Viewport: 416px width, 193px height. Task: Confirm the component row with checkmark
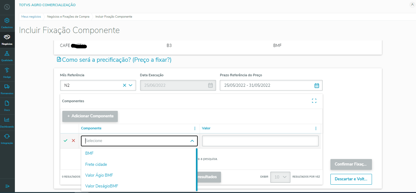tap(65, 141)
